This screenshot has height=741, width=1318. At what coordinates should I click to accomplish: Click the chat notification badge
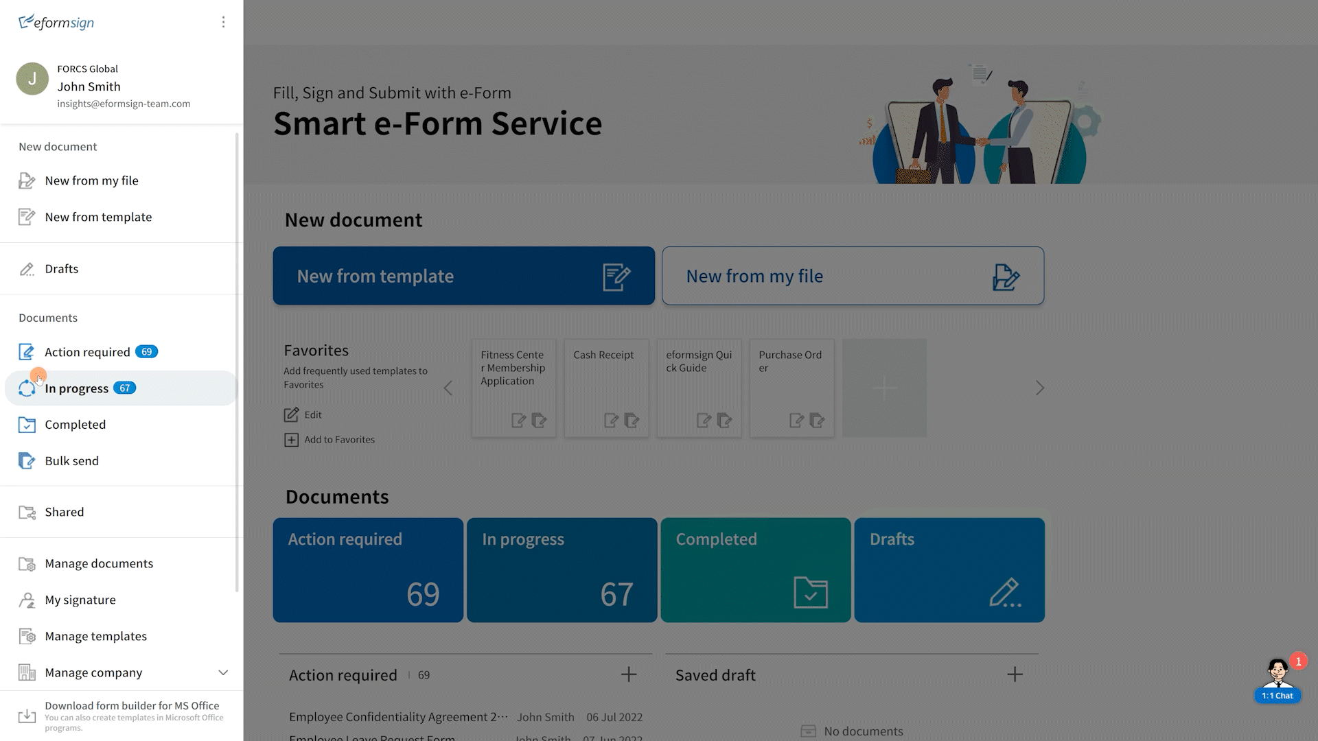point(1298,661)
